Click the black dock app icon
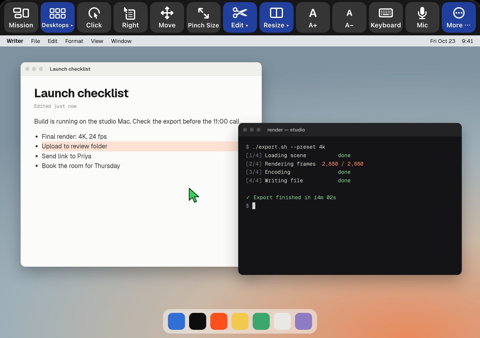This screenshot has height=338, width=480. pyautogui.click(x=198, y=321)
